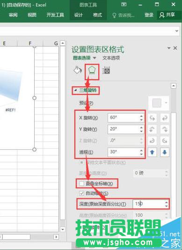
Task: Click the share person icon 共享
Action: coord(167,15)
